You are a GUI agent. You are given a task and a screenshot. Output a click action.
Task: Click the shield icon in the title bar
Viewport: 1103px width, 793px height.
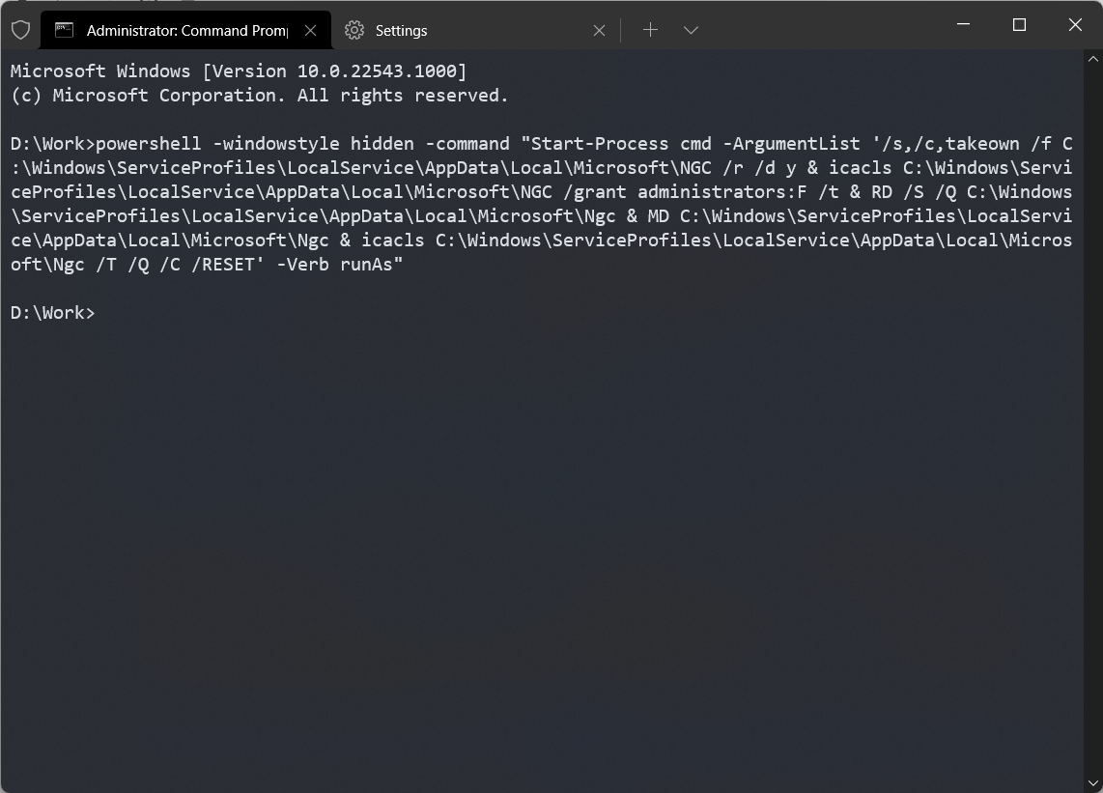click(x=19, y=30)
